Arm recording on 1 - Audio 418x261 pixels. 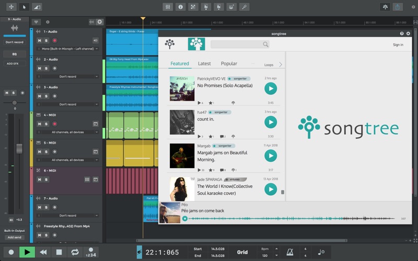click(x=55, y=41)
